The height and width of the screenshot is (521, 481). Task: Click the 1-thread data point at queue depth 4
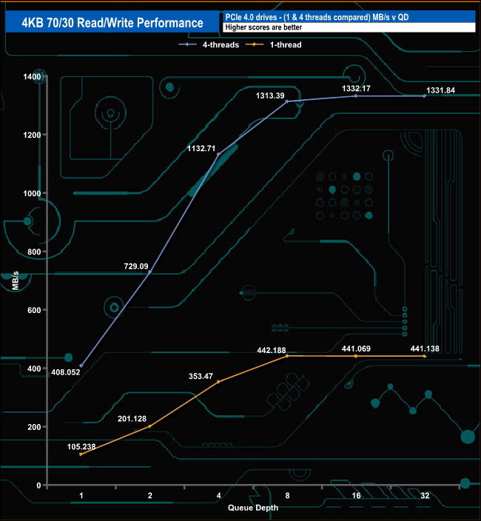coord(218,382)
